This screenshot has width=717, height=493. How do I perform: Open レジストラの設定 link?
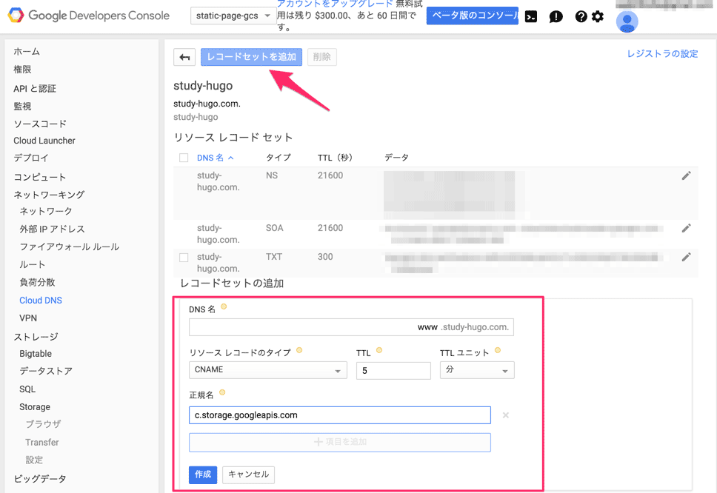click(663, 54)
